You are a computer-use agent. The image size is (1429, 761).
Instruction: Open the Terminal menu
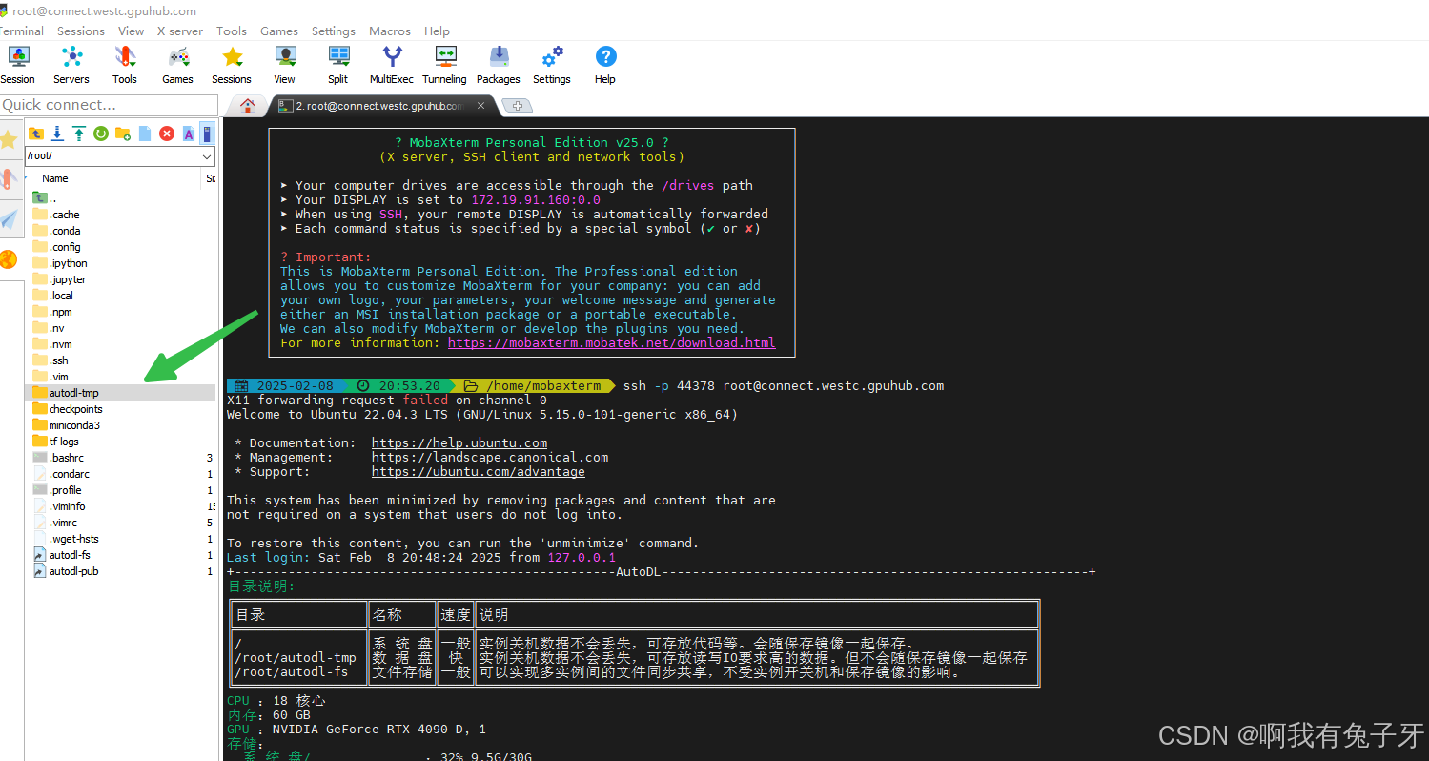tap(21, 31)
